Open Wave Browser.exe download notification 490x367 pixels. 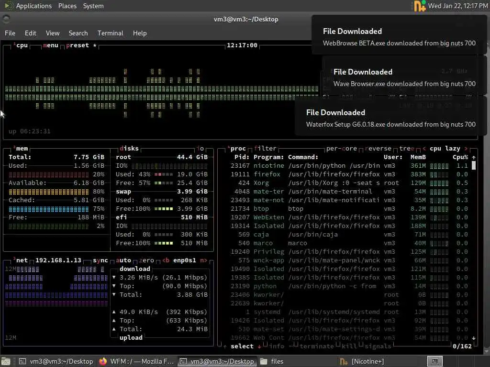pyautogui.click(x=404, y=76)
